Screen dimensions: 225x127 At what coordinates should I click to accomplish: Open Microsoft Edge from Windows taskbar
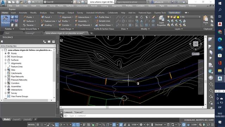click(x=220, y=40)
